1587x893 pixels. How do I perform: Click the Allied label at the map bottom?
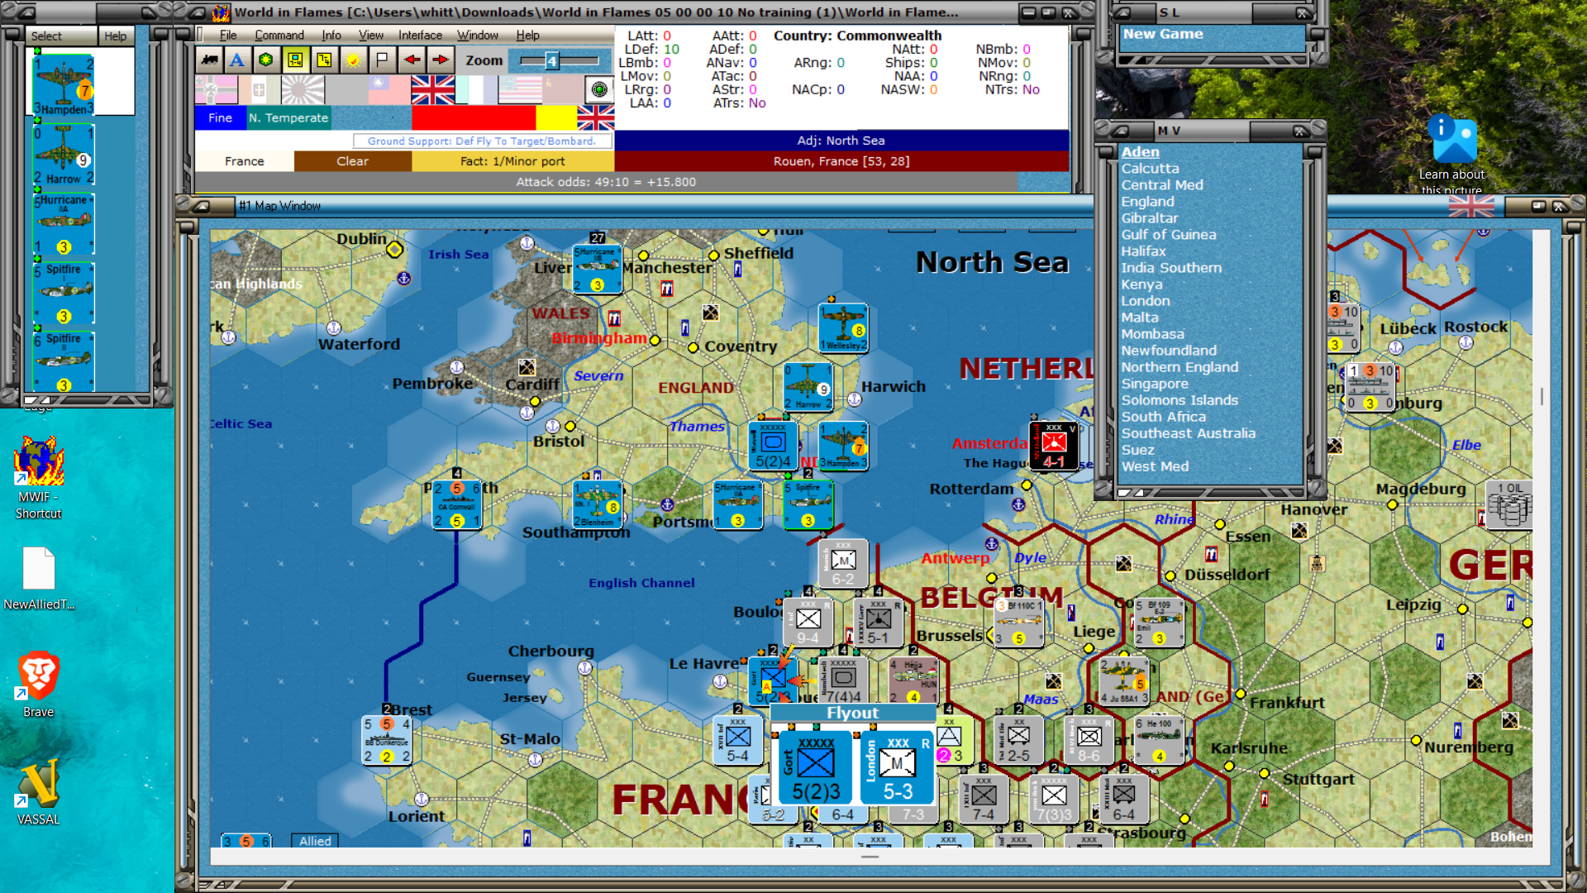[315, 840]
